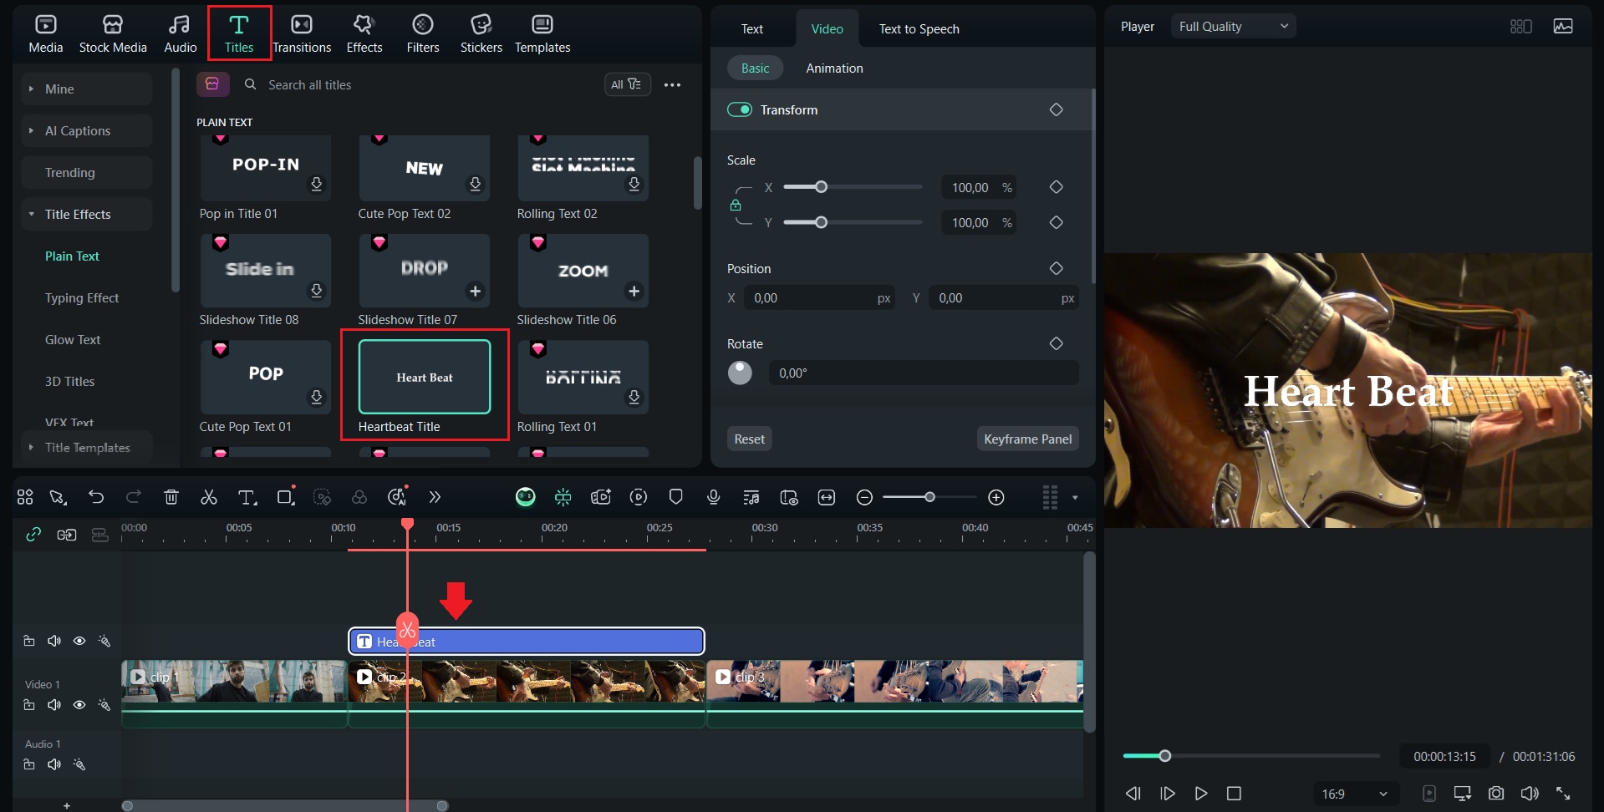The image size is (1604, 812).
Task: Open the pink favorites icon beside search
Action: pos(213,84)
